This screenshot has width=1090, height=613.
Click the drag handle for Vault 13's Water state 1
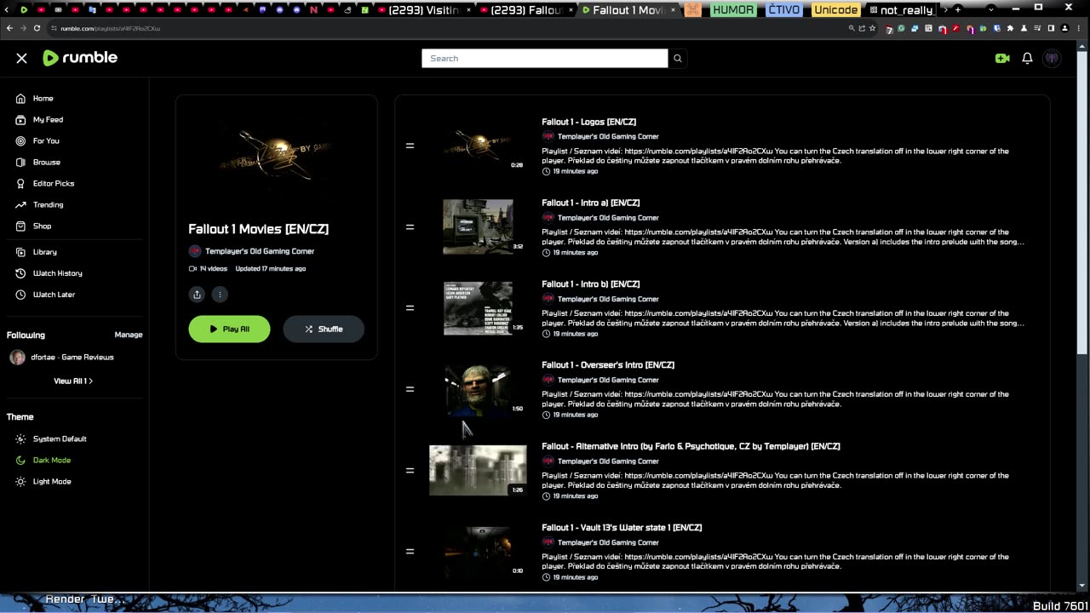pos(410,551)
